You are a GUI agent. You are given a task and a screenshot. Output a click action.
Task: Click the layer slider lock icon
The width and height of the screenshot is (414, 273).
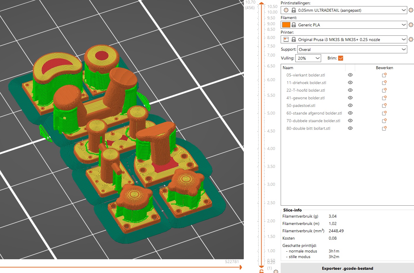click(x=261, y=271)
